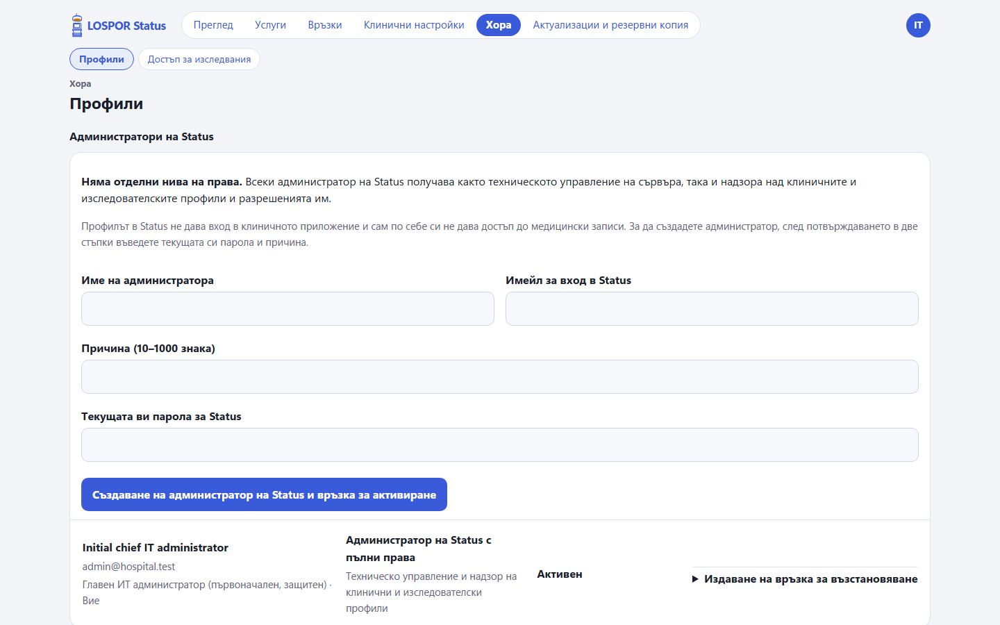This screenshot has height=625, width=1000.
Task: Click the Initial chief IT administrator name
Action: click(x=155, y=547)
